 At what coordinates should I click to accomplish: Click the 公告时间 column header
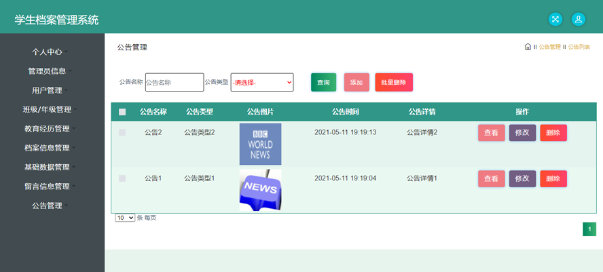point(346,112)
